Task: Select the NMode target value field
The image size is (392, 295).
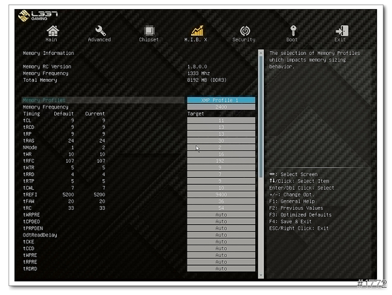Action: [221, 147]
